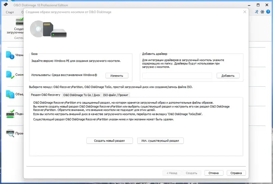273x184 pixels.
Task: Open the ISO-файл / Прожиг tab
Action: [x=116, y=95]
